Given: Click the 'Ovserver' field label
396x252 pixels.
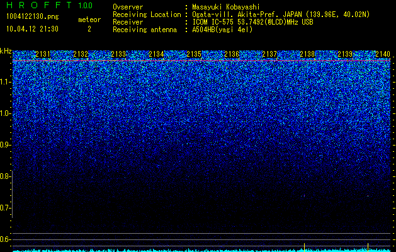Looking at the screenshot, I should click(128, 7).
